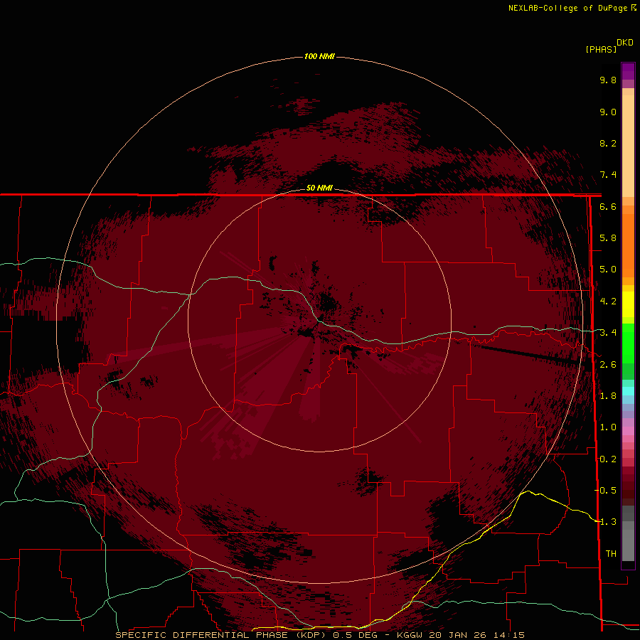Click the 4.2 value on color scale

[608, 302]
